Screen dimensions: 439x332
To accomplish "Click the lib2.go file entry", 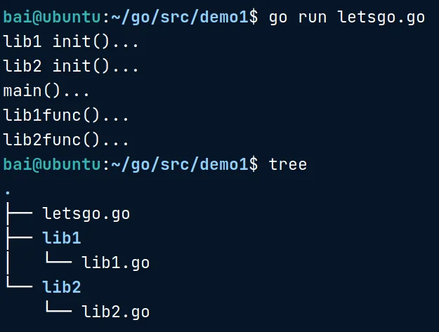I will point(116,312).
